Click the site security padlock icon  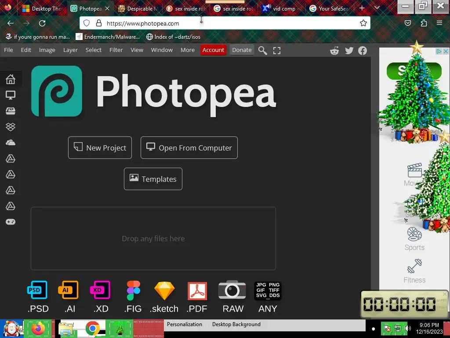tap(99, 23)
